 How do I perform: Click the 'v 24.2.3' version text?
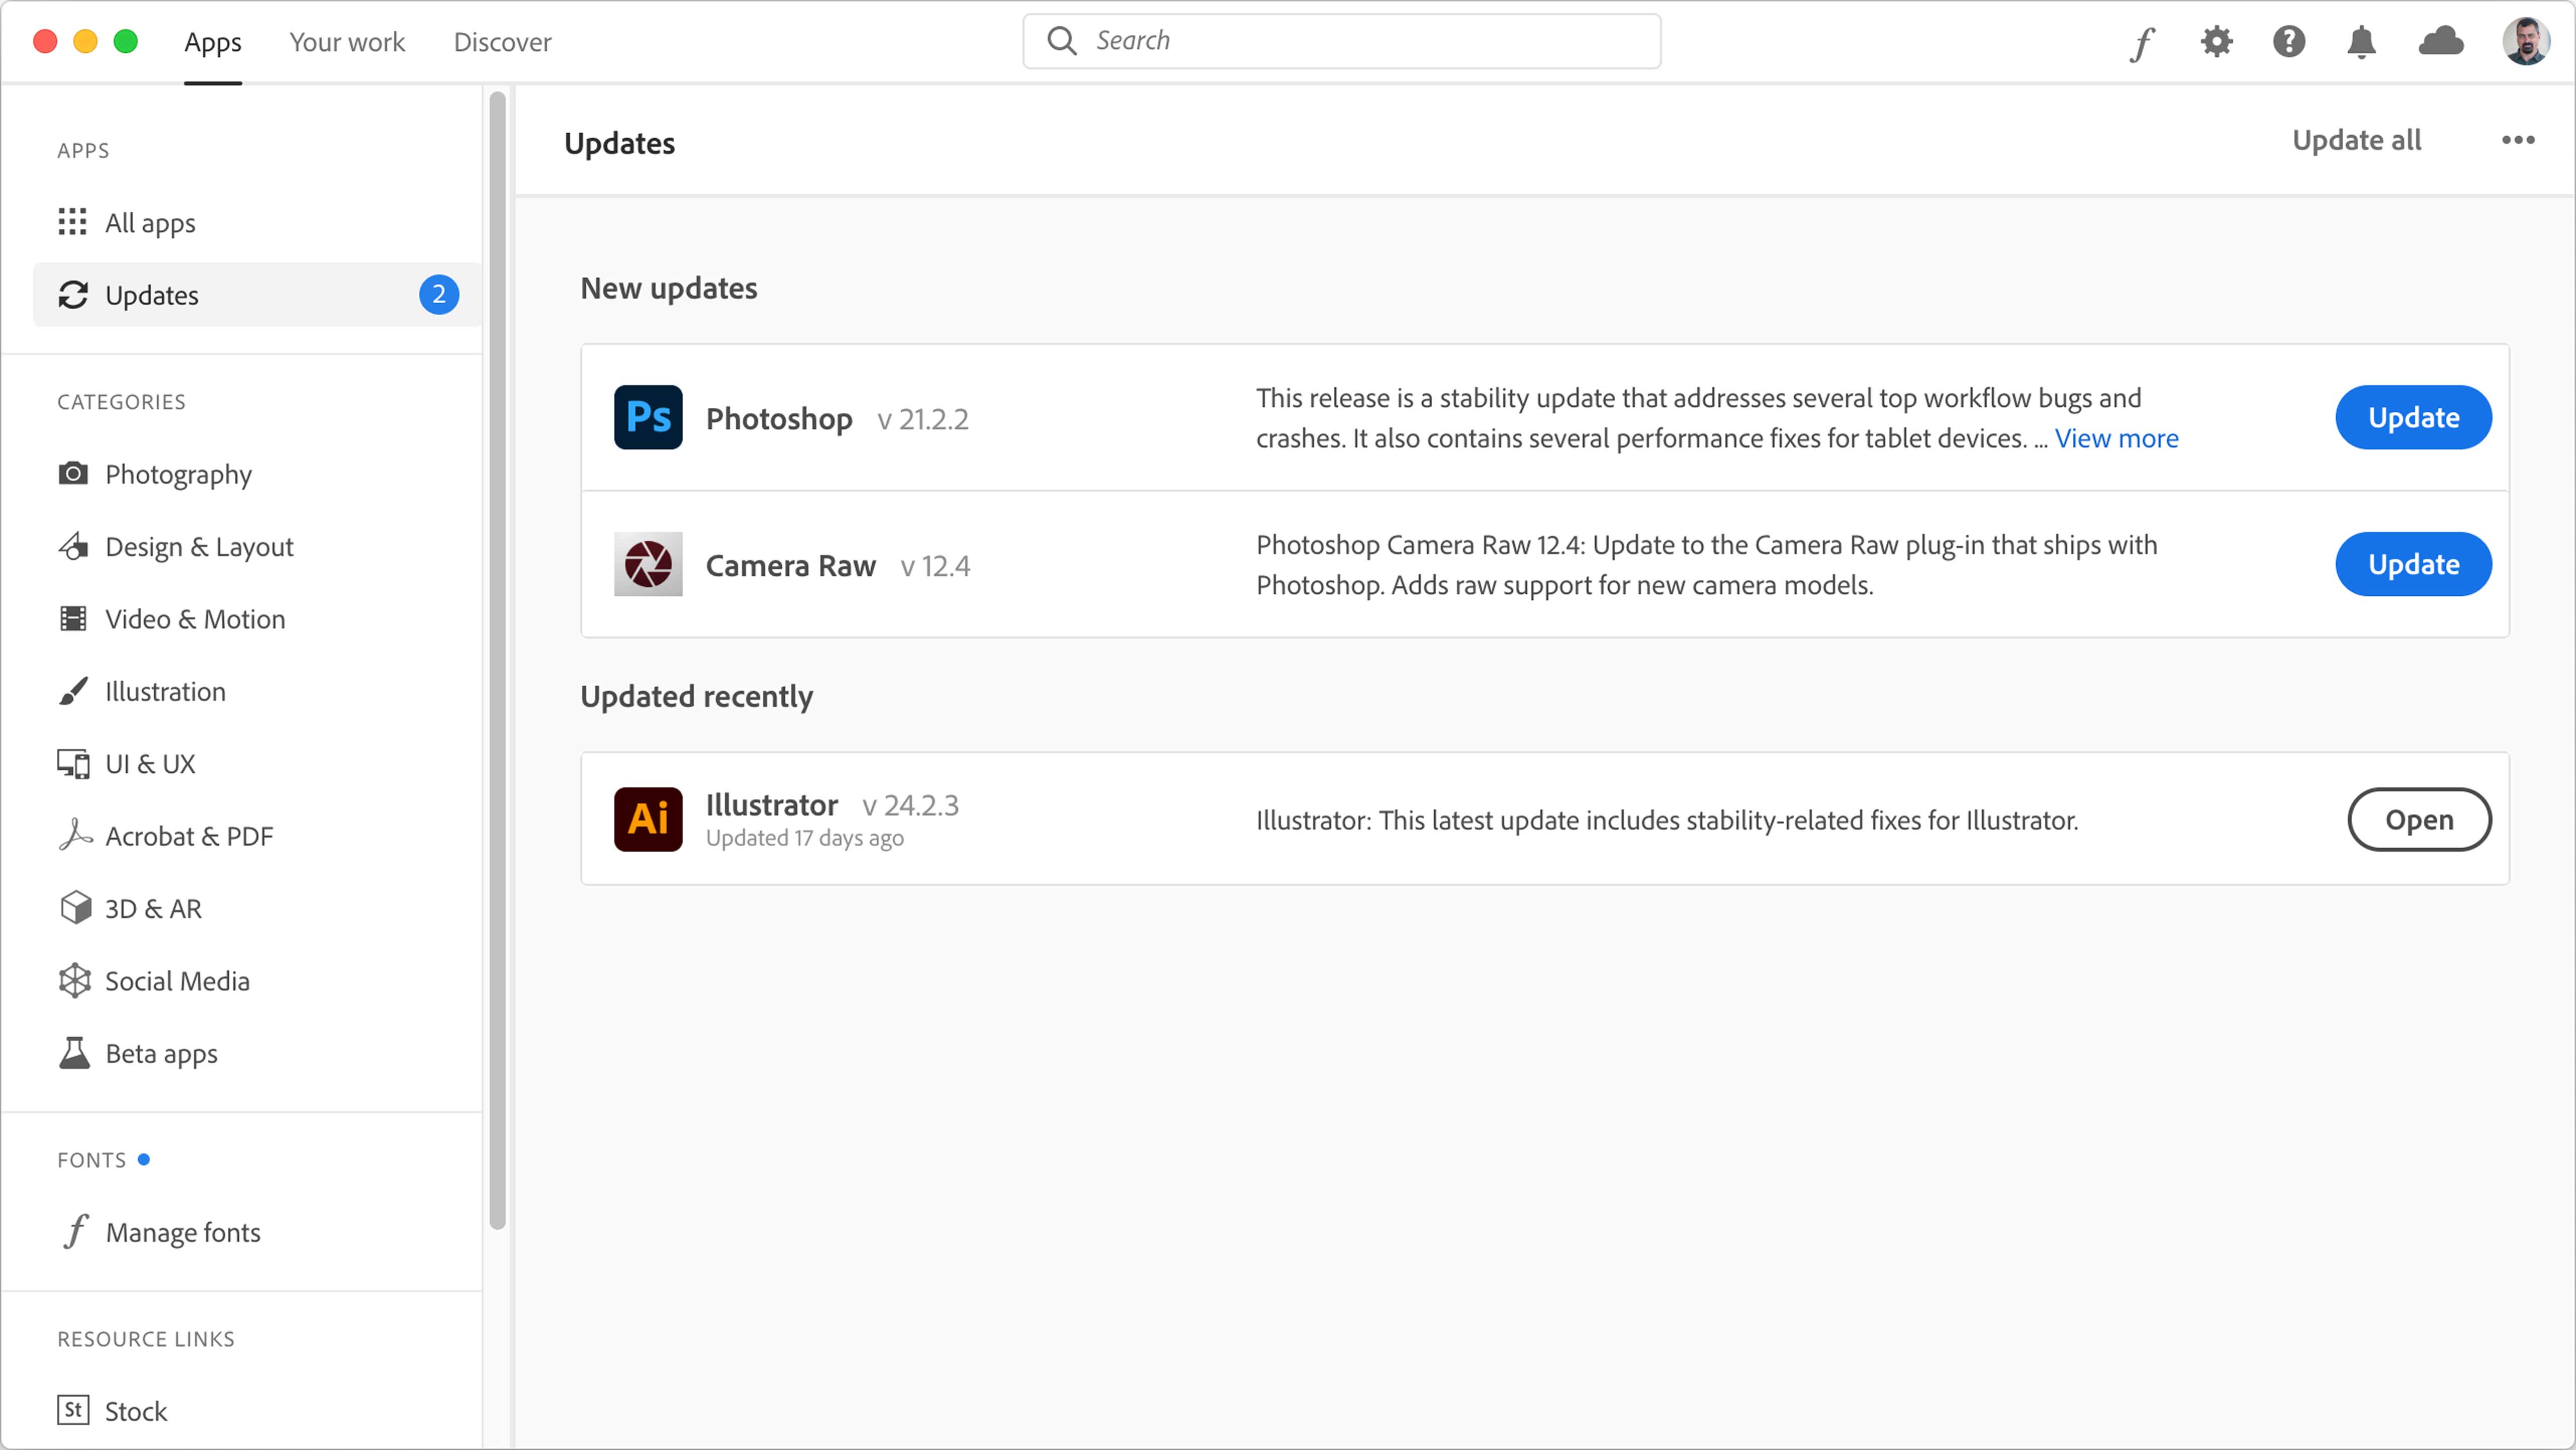click(910, 805)
